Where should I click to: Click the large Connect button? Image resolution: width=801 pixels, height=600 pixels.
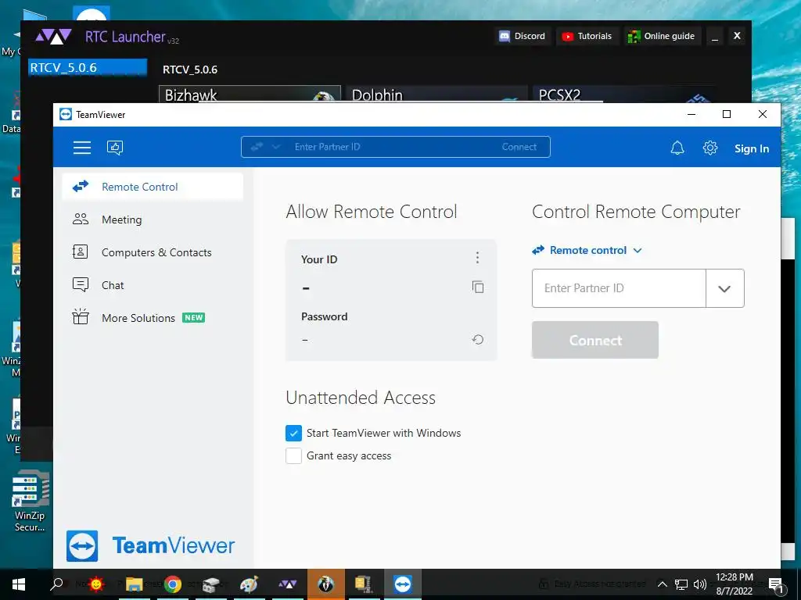click(x=594, y=340)
